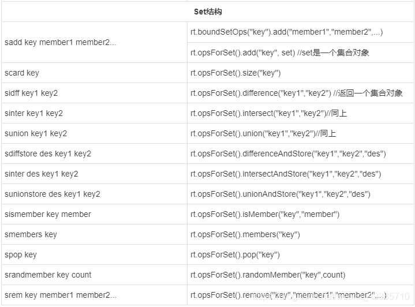Click the differenceAndStore code cell
The image size is (415, 307).
[x=288, y=154]
